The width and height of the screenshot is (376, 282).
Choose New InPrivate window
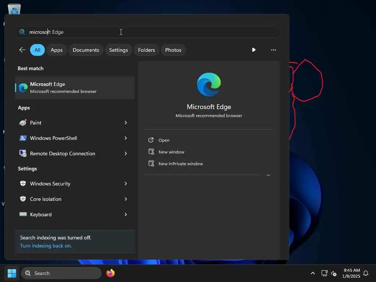coord(181,164)
